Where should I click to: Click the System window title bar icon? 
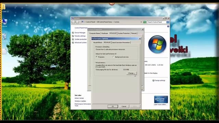[x=72, y=18]
